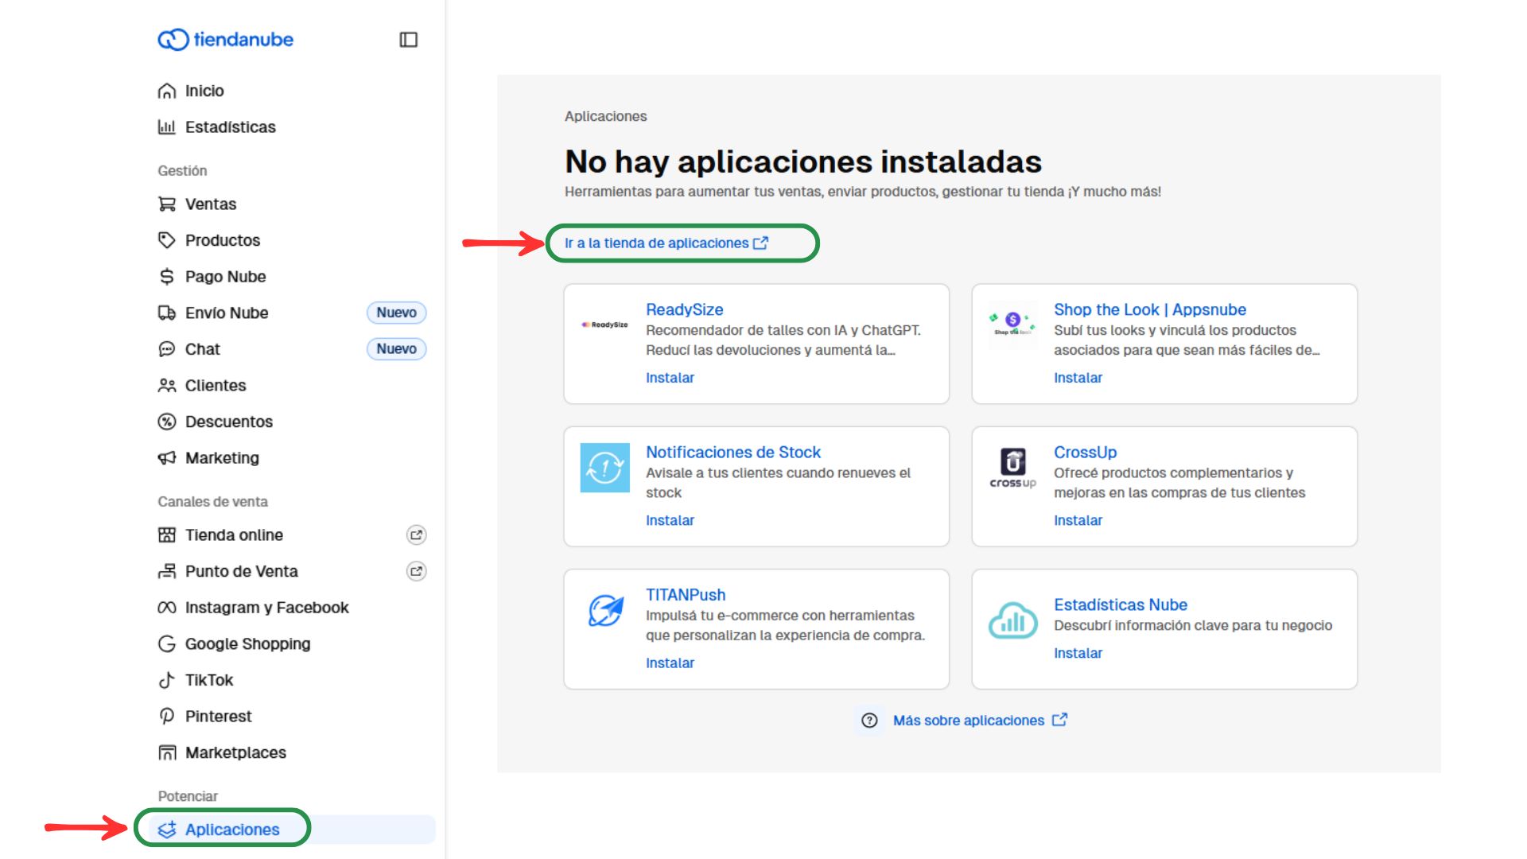This screenshot has width=1527, height=859.
Task: Open Instagram y Facebook channel
Action: click(266, 608)
